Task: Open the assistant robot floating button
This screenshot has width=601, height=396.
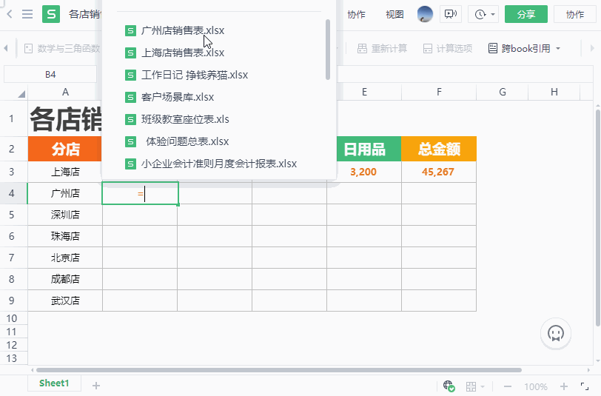Action: coord(556,334)
